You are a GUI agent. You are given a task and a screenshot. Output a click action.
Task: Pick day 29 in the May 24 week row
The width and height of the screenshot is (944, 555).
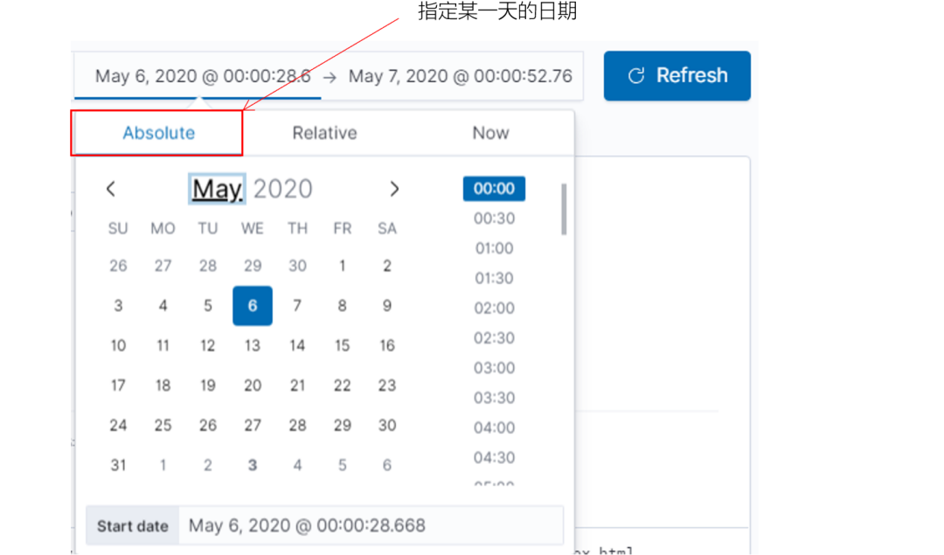click(342, 426)
